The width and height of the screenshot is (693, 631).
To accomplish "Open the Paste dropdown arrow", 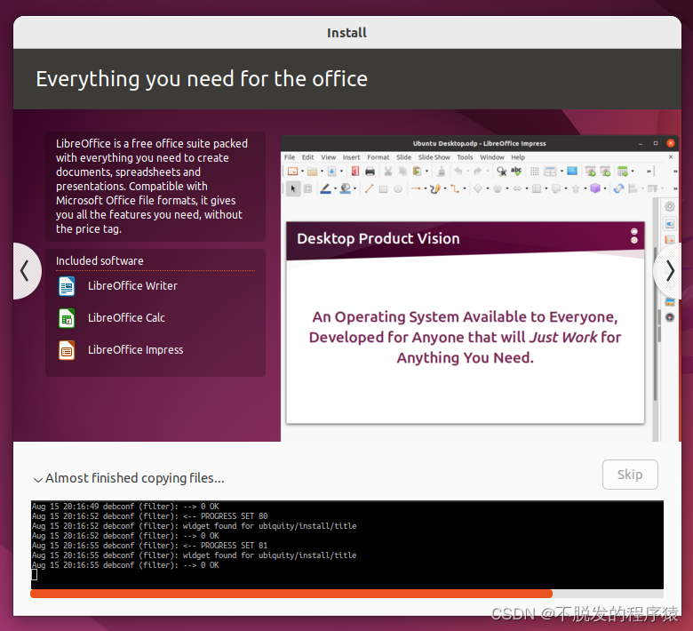I will click(426, 172).
